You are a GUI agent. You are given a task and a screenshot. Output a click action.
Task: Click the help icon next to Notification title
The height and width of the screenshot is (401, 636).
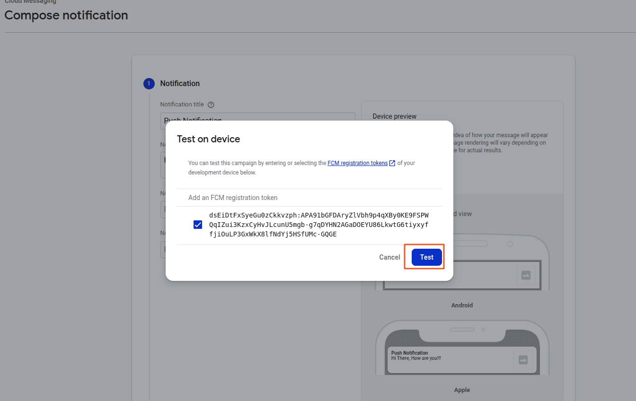(211, 105)
